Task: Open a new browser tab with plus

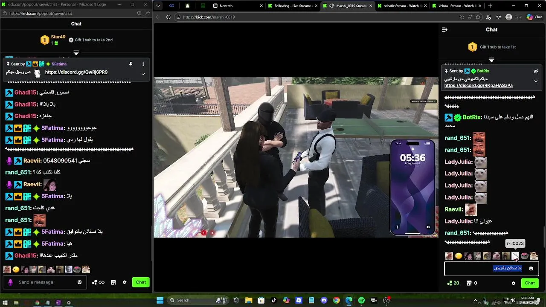Action: pyautogui.click(x=490, y=6)
